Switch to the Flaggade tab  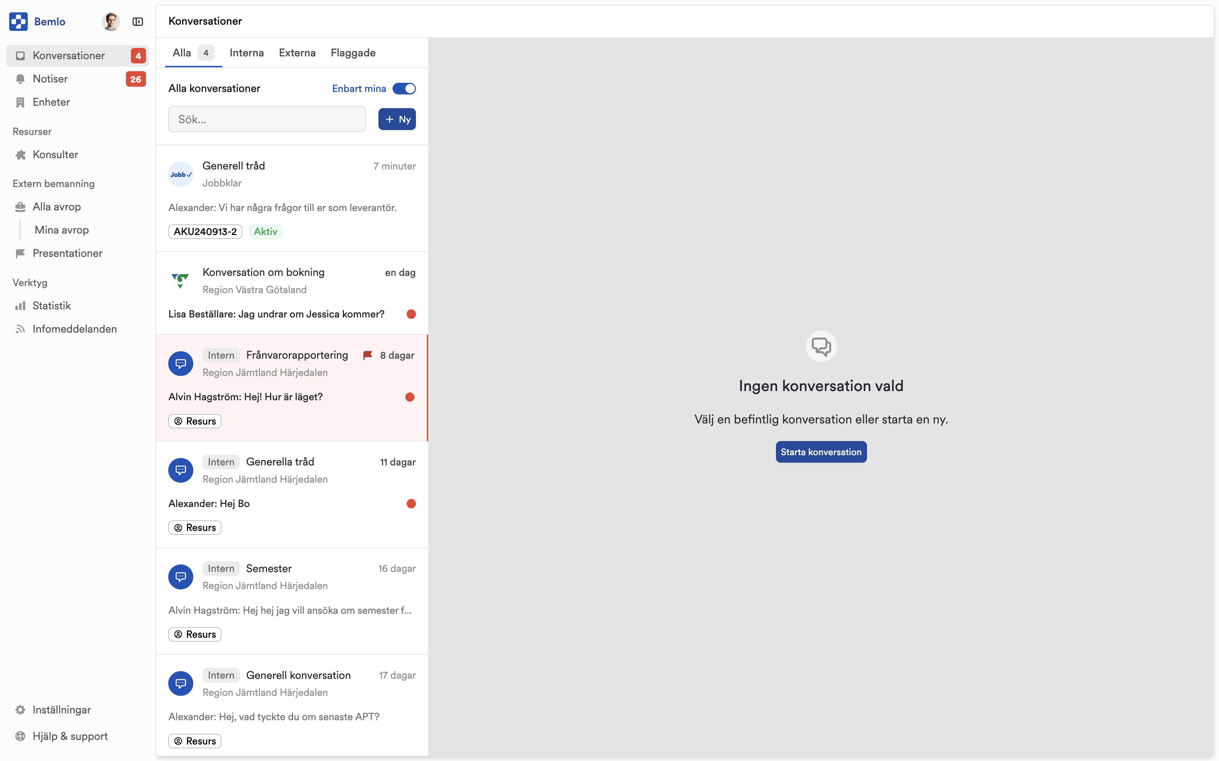coord(353,53)
